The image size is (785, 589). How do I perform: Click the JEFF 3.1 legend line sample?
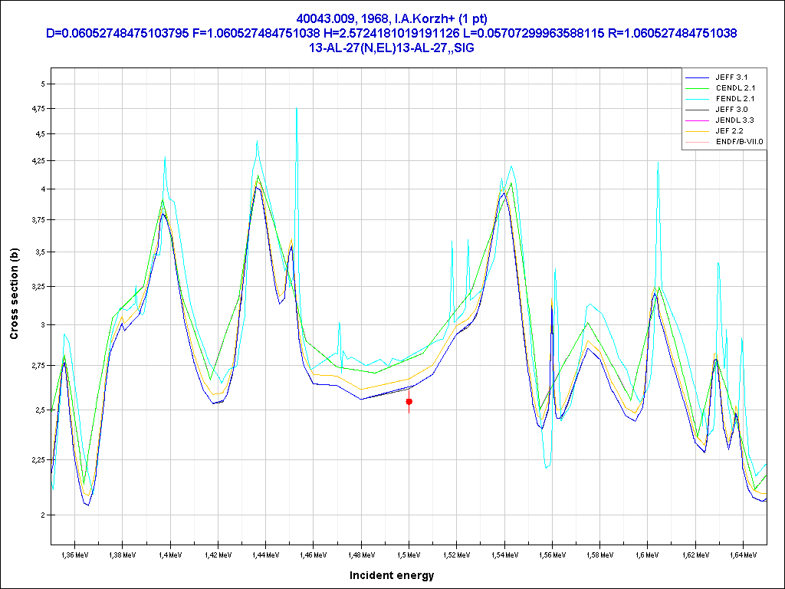696,77
